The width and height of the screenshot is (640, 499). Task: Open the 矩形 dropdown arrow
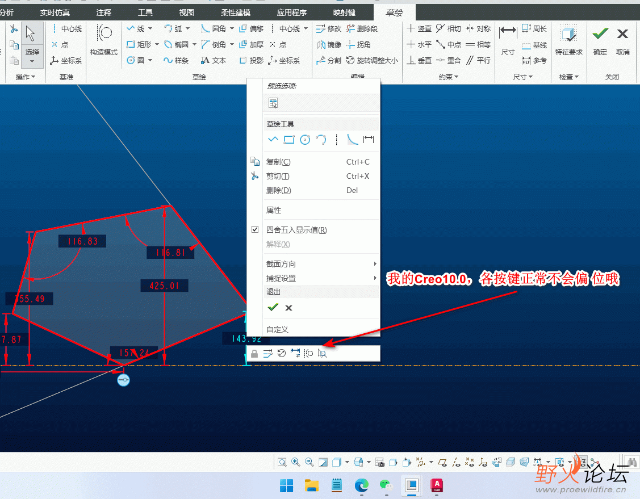click(x=157, y=44)
